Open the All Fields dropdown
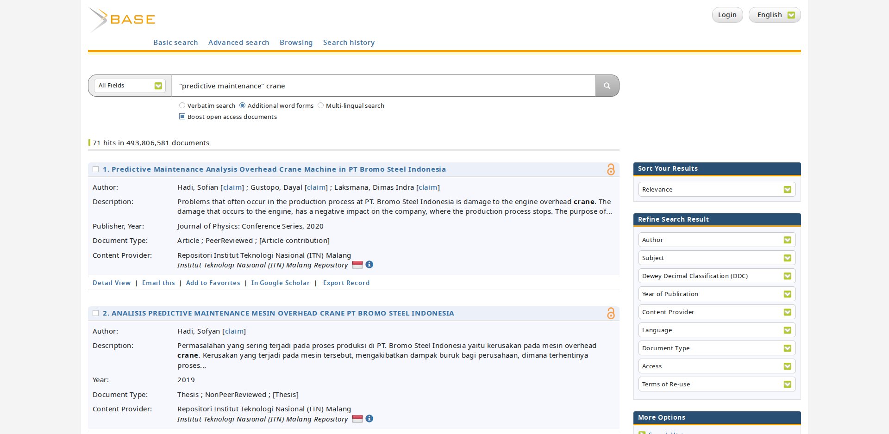Viewport: 889px width, 434px height. coord(130,86)
